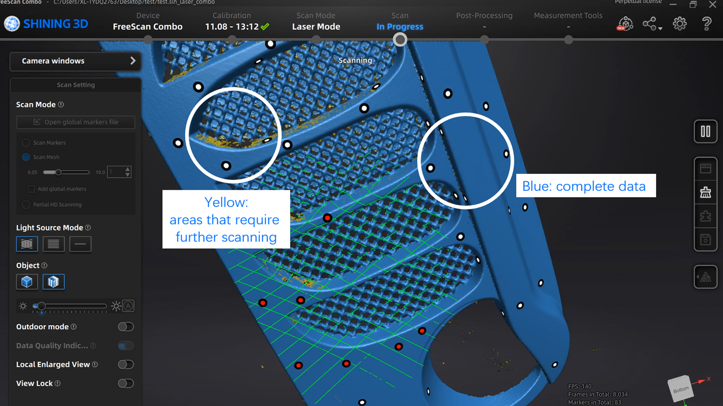The image size is (723, 406).
Task: Open application Settings gear
Action: (680, 23)
